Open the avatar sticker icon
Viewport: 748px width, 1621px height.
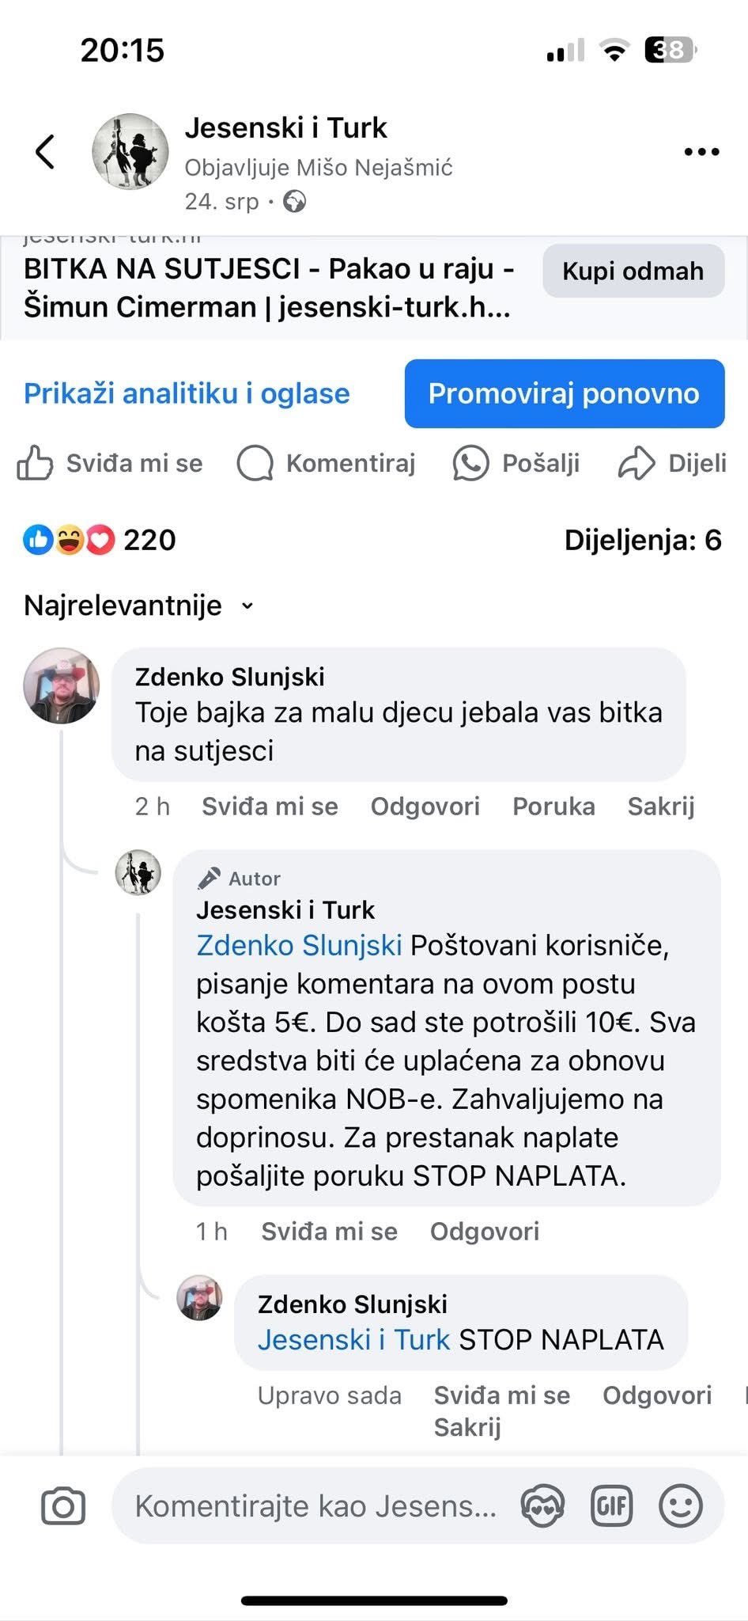point(543,1505)
